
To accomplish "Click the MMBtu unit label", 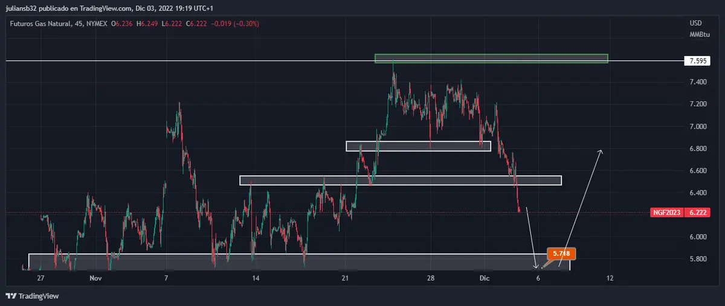I will pyautogui.click(x=697, y=35).
